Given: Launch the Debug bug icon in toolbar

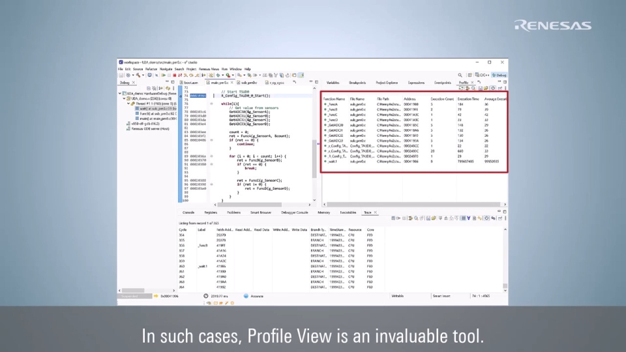Looking at the screenshot, I should (x=218, y=75).
